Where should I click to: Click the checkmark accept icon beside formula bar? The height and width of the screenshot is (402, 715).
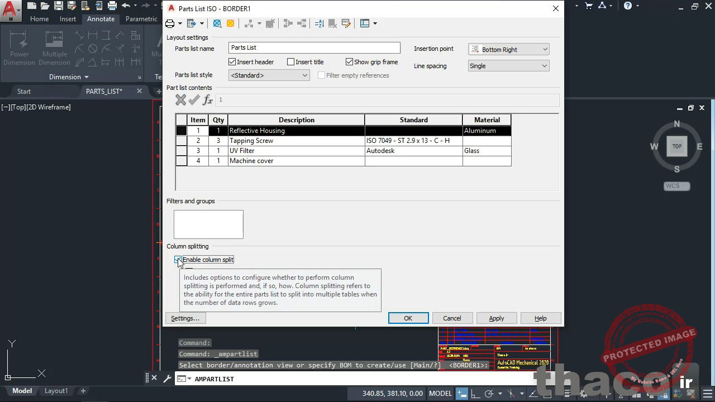[194, 100]
